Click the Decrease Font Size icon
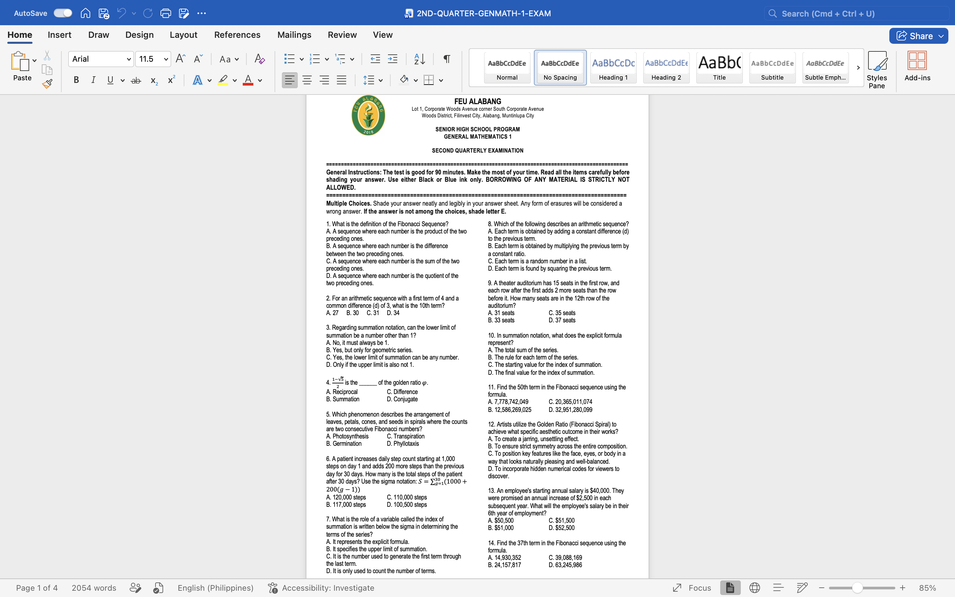Screen dimensions: 955x597 (198, 59)
